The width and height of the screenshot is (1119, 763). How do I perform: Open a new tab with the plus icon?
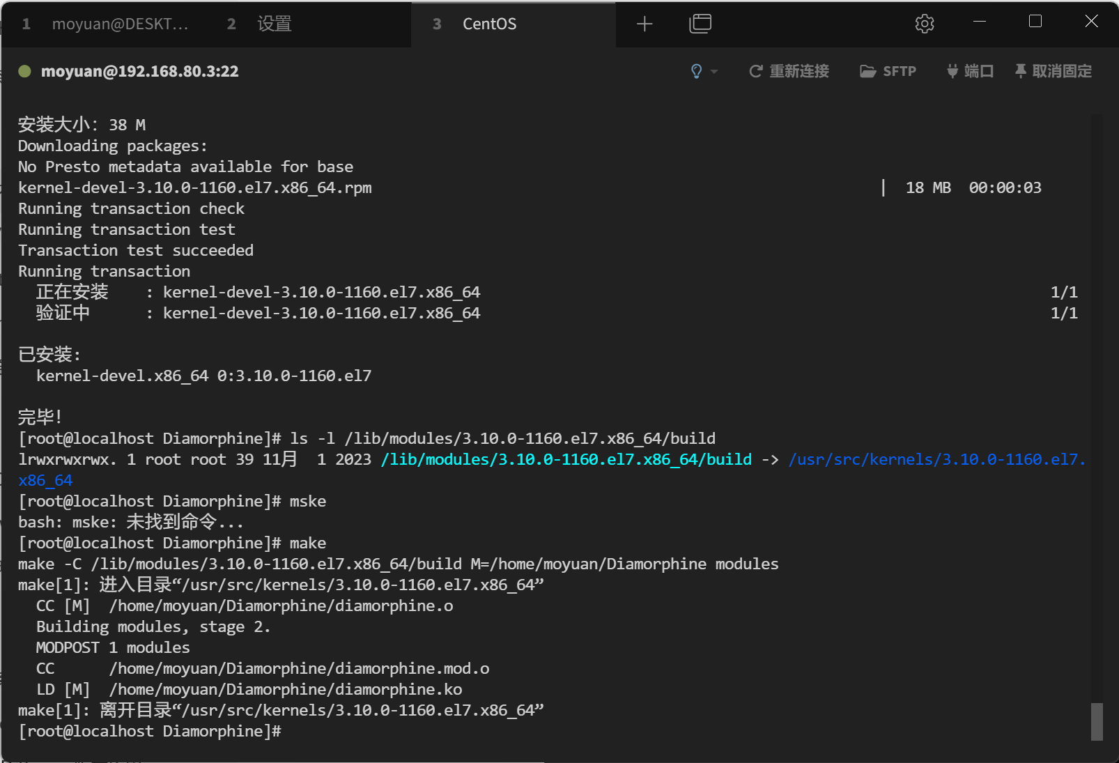(x=645, y=24)
